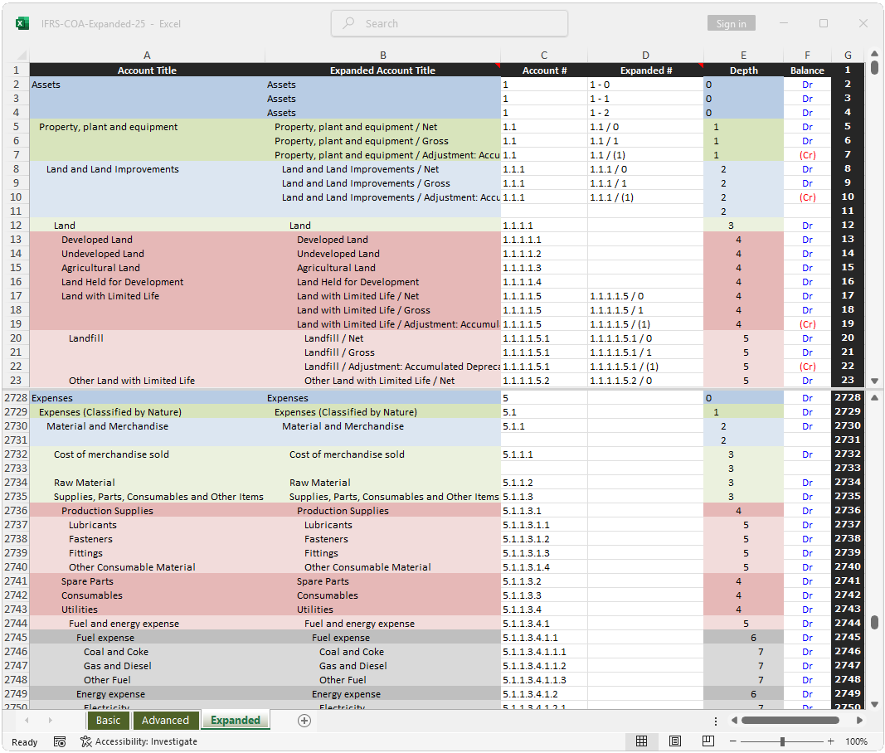Click the horizontal scrollbar thumb
Image resolution: width=885 pixels, height=753 pixels.
click(x=790, y=721)
